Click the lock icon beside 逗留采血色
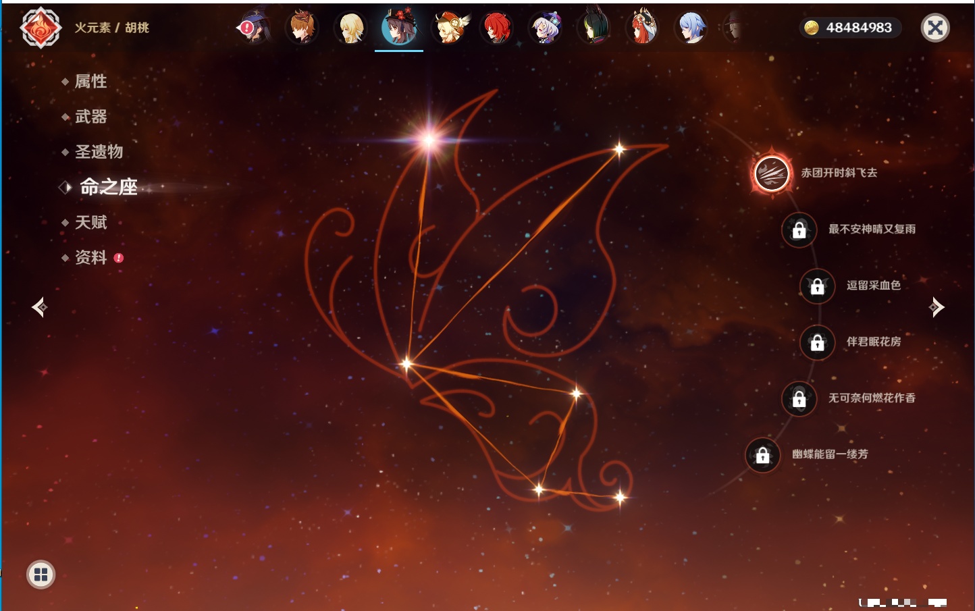This screenshot has width=975, height=611. (x=817, y=286)
